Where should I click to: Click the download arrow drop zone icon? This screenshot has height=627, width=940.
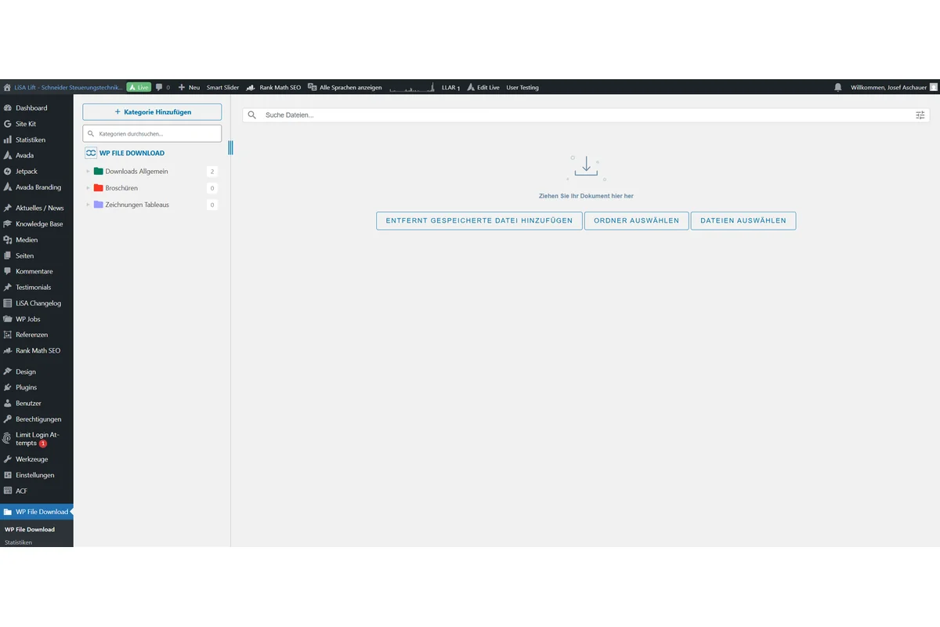click(x=586, y=165)
